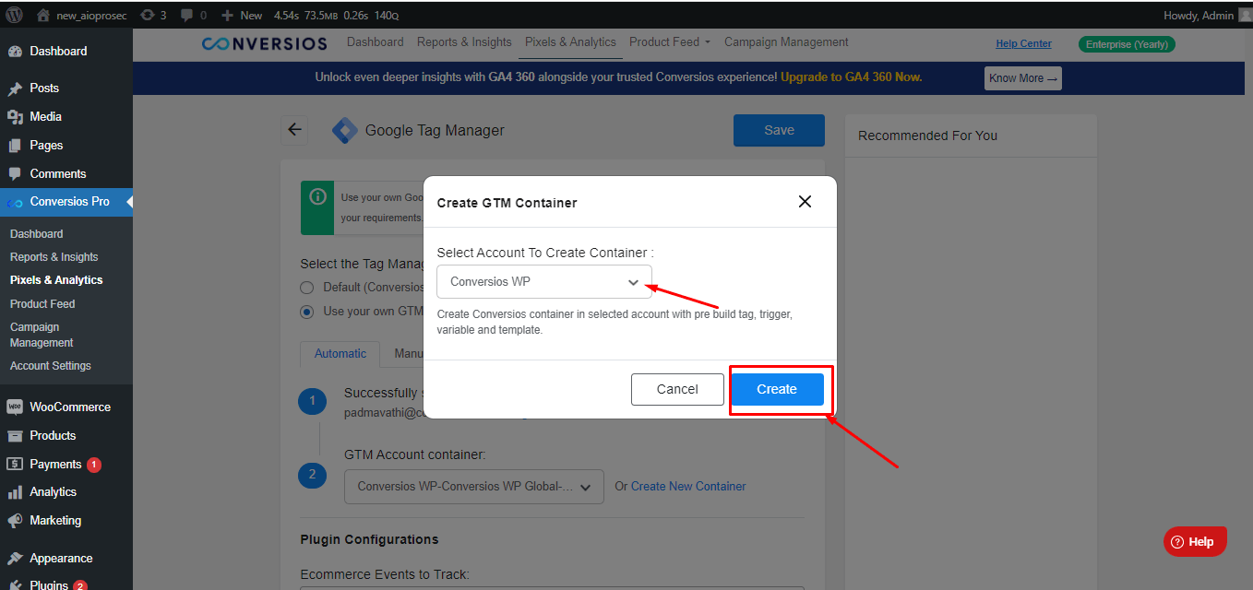
Task: Expand the Product Feed nav dropdown
Action: pyautogui.click(x=670, y=42)
